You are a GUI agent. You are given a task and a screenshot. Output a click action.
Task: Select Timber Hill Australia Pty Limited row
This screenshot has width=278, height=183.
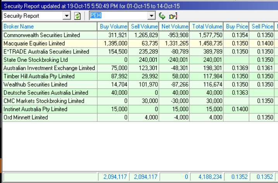point(140,76)
